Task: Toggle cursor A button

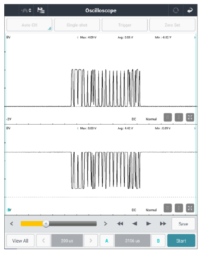Action: [107, 241]
